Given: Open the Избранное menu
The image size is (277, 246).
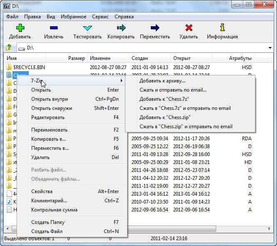Looking at the screenshot, I should [73, 17].
